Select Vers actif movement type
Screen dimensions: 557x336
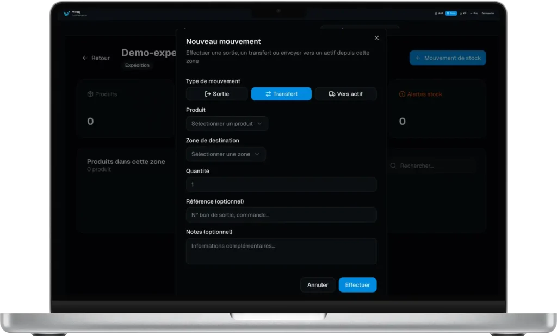click(345, 94)
